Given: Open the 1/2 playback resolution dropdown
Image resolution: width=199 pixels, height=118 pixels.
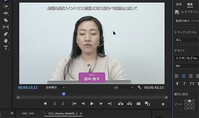Looking at the screenshot, I should tap(123, 87).
